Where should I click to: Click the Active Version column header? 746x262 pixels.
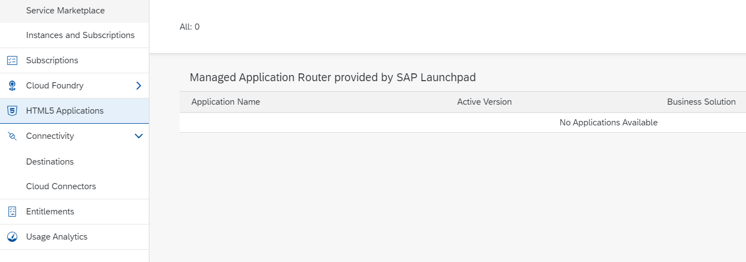coord(484,102)
